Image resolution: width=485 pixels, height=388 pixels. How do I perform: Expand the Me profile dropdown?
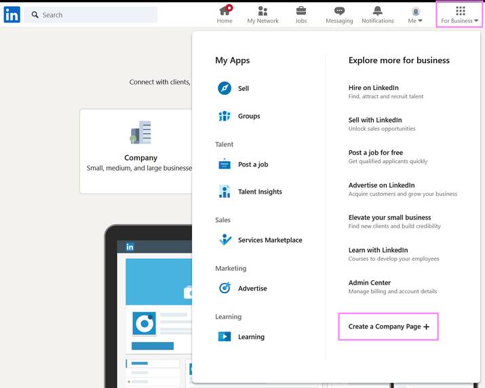415,15
